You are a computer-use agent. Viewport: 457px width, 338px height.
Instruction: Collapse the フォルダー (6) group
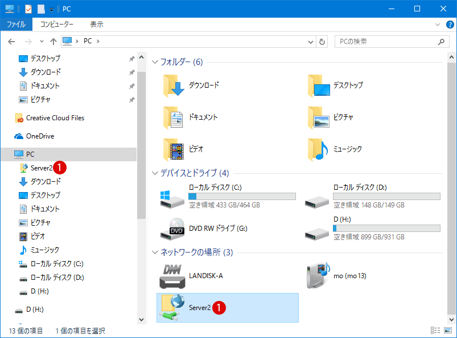[x=155, y=62]
